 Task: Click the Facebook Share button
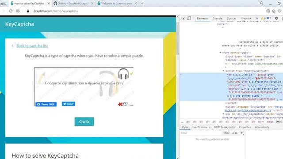pyautogui.click(x=46, y=104)
